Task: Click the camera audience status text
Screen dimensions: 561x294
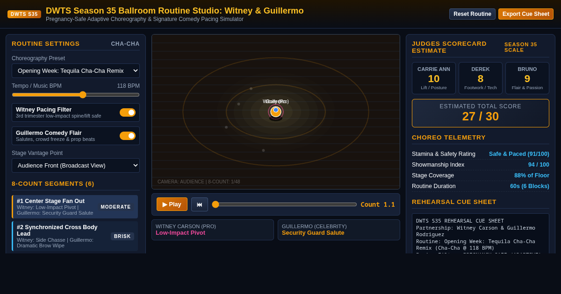Action: [199, 182]
